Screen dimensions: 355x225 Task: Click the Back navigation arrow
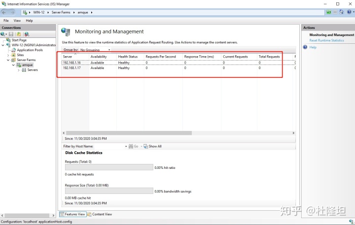(4, 12)
